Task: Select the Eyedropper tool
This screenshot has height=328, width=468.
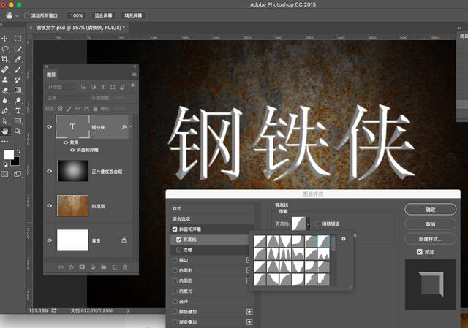Action: (18, 59)
